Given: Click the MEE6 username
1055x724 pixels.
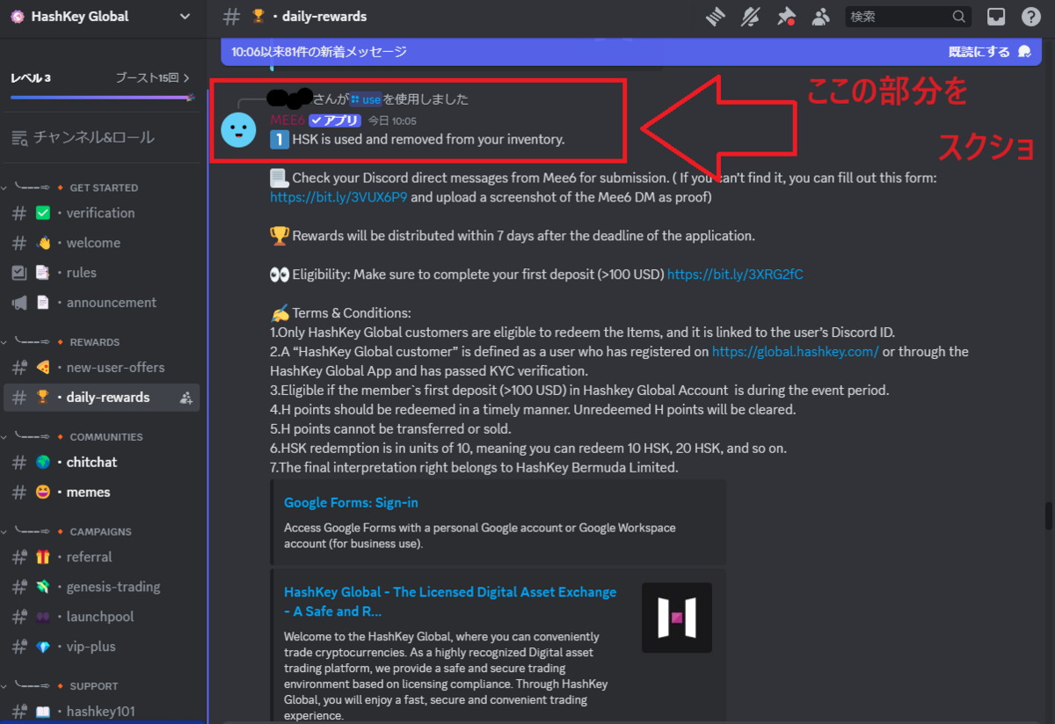Looking at the screenshot, I should (x=287, y=121).
